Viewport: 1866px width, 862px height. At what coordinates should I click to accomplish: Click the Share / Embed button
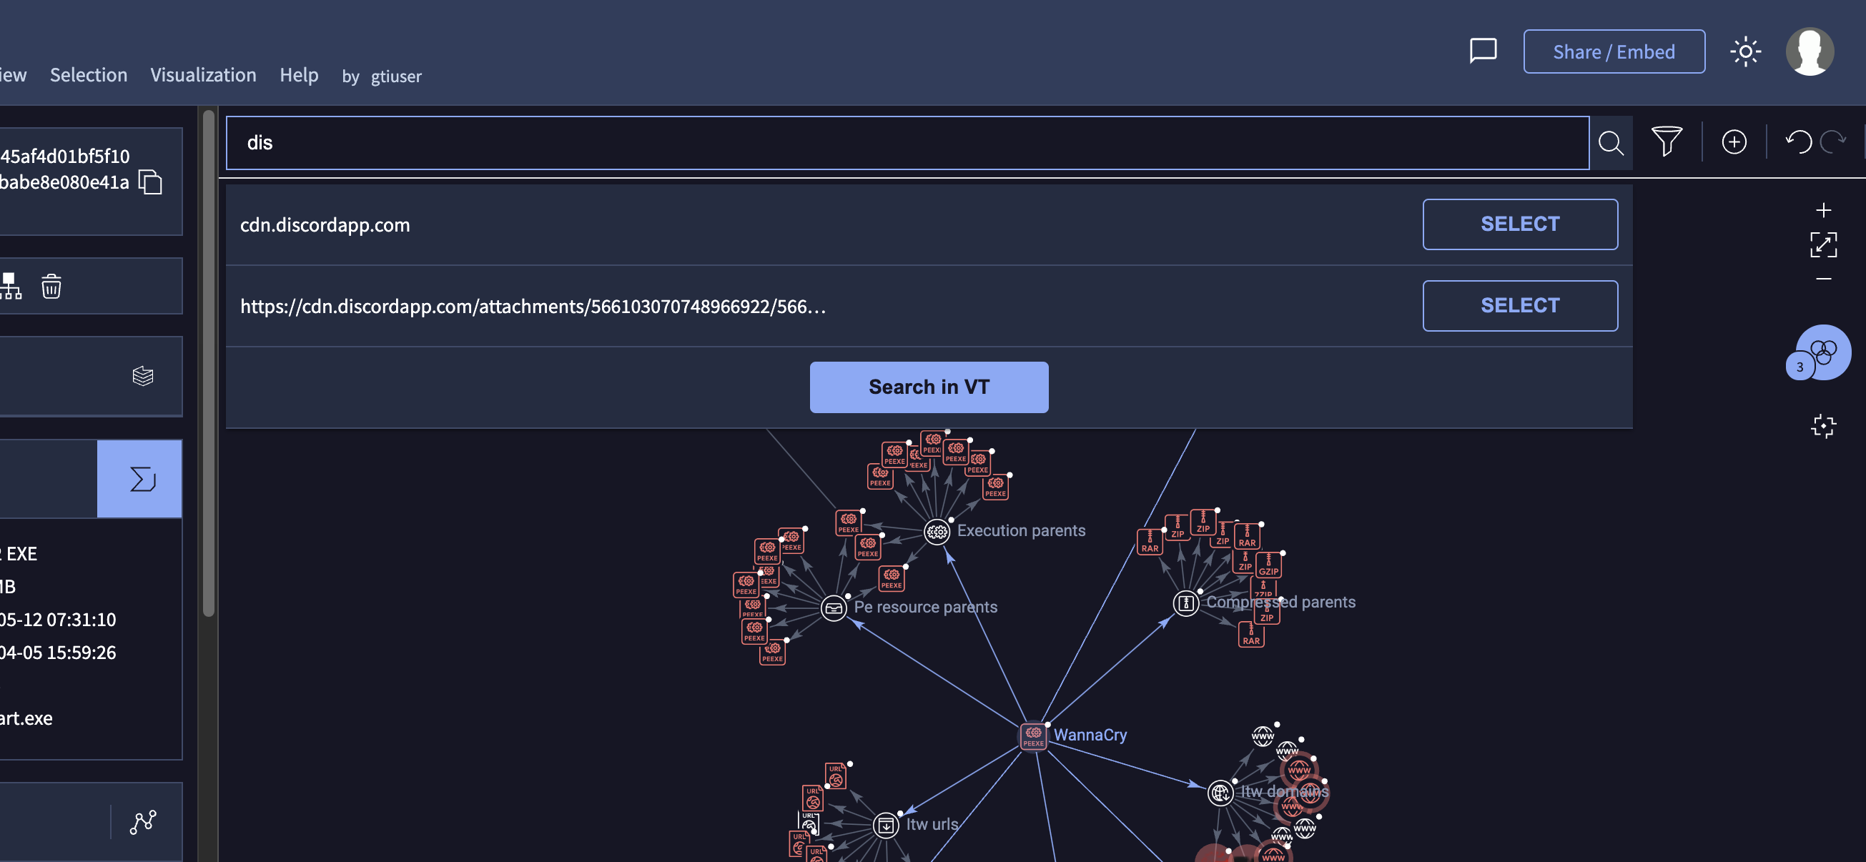1613,51
